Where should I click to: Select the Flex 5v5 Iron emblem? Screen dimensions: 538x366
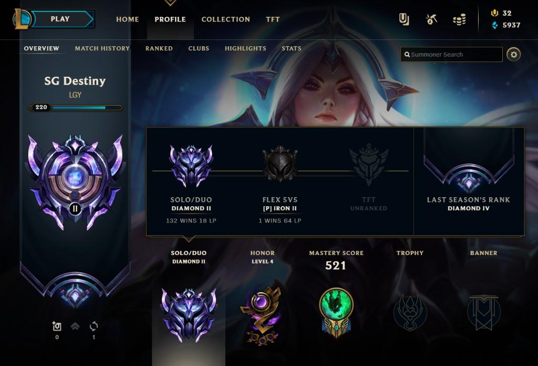click(x=280, y=164)
